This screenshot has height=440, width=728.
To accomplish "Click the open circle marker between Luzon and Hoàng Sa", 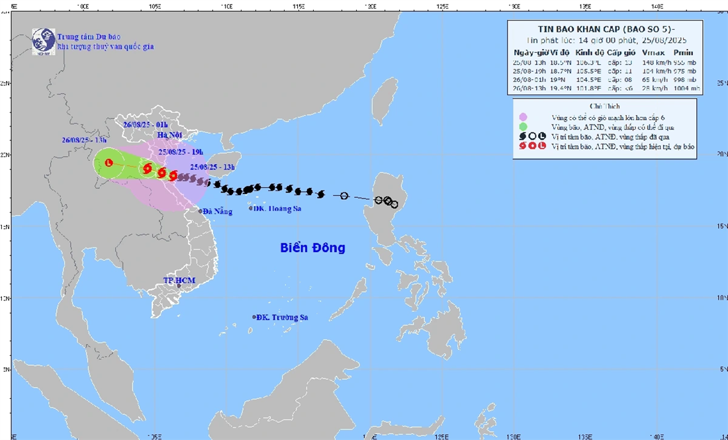I will [344, 196].
